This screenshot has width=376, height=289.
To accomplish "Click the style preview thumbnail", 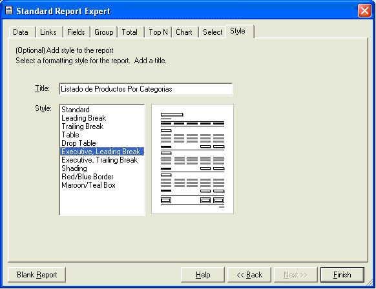I will (x=193, y=159).
